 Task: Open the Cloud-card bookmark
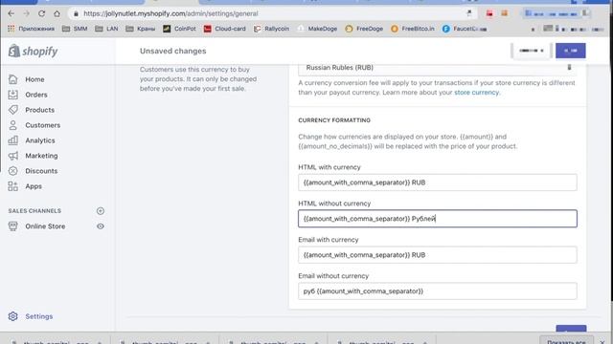pyautogui.click(x=225, y=29)
